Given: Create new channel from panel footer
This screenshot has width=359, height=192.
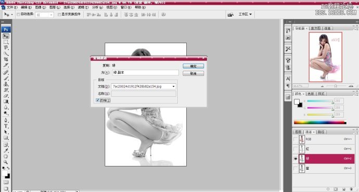Looking at the screenshot, I should point(343,189).
